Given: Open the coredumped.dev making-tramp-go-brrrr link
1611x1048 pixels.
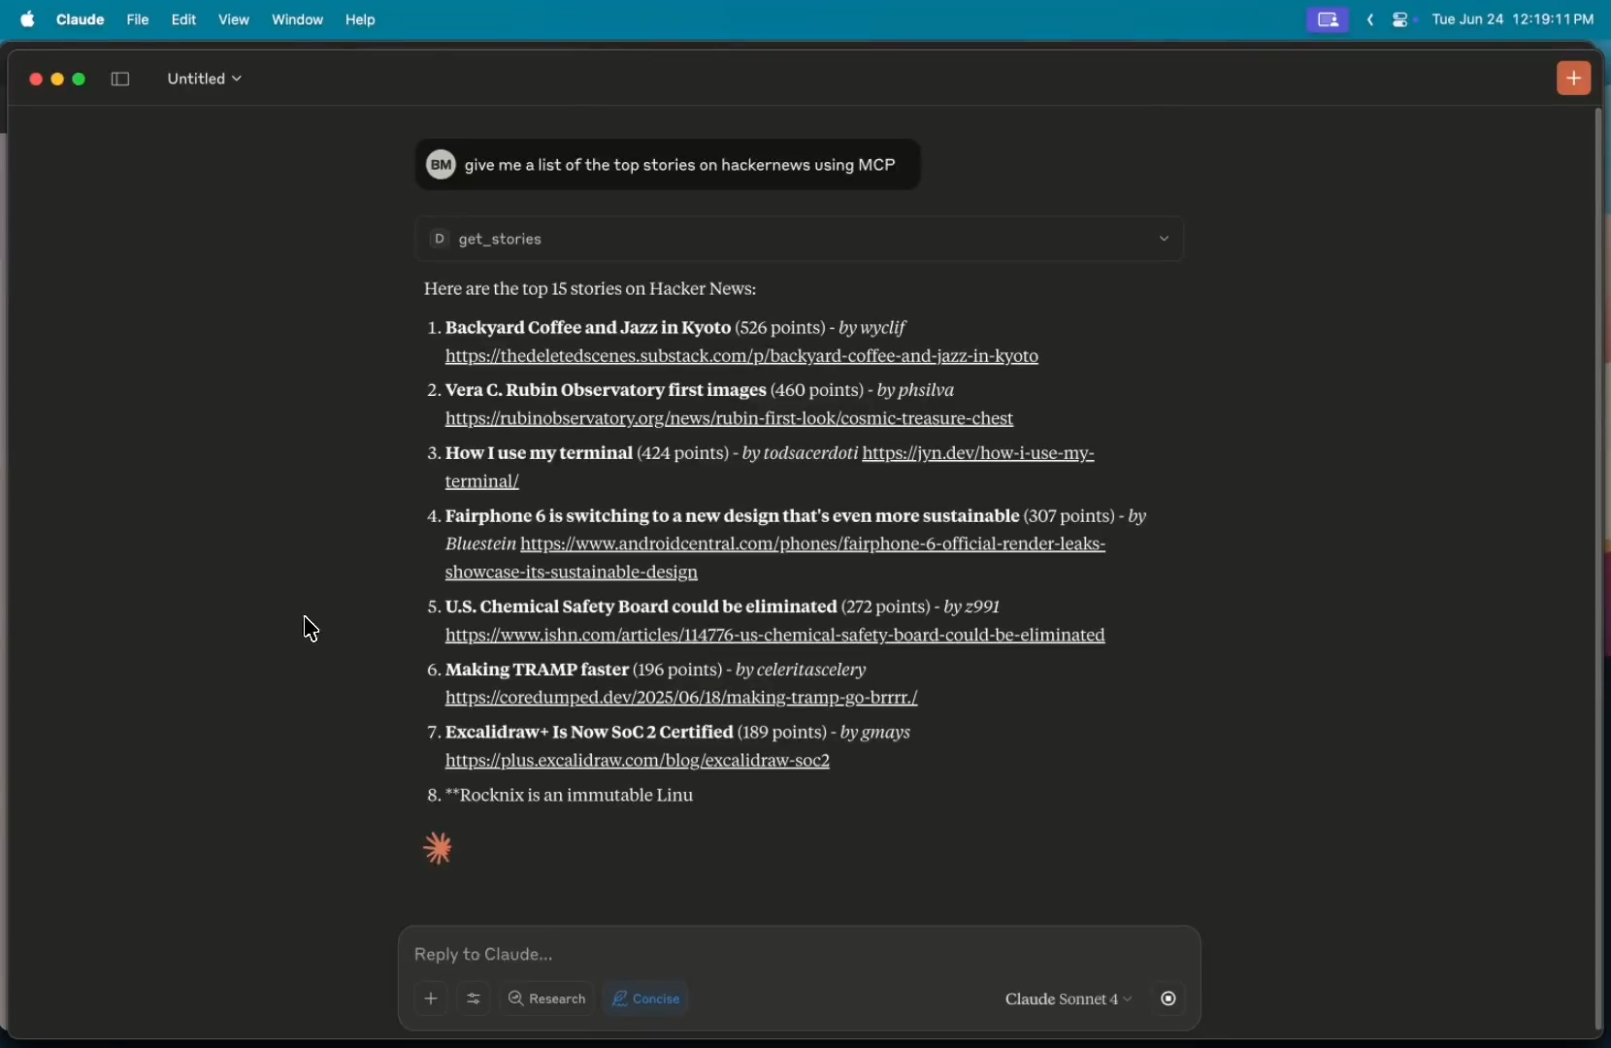Looking at the screenshot, I should (x=681, y=699).
